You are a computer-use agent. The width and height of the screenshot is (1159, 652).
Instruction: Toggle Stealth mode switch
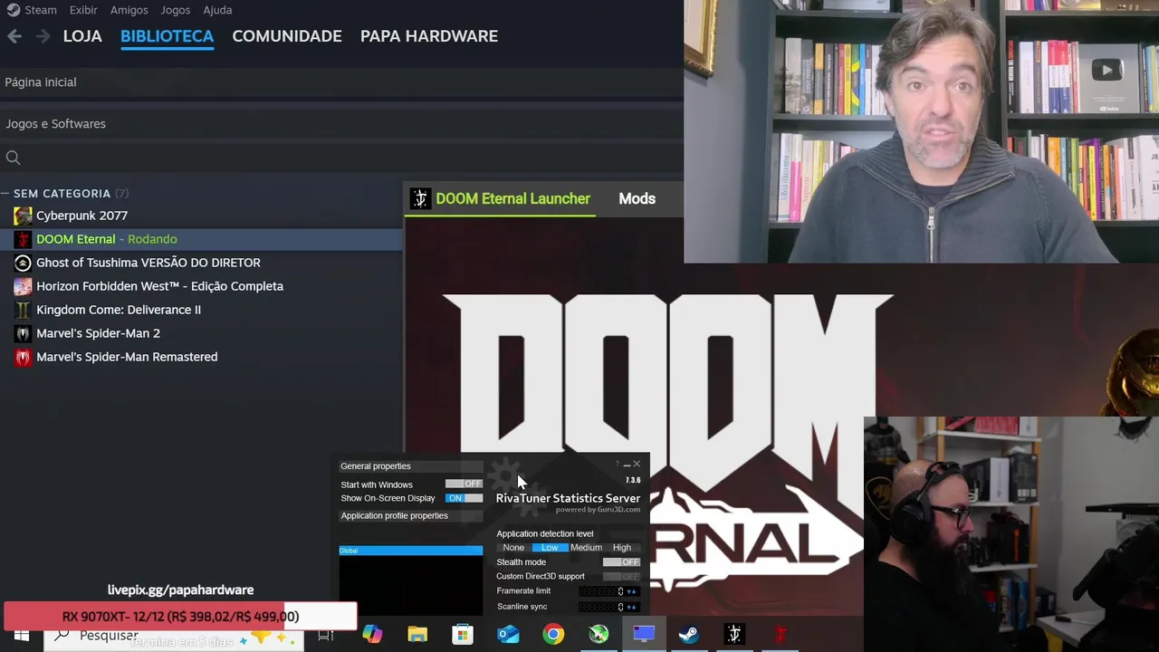(621, 562)
